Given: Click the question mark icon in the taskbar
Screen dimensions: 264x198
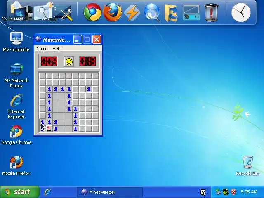Looking at the screenshot, I should (203, 192).
